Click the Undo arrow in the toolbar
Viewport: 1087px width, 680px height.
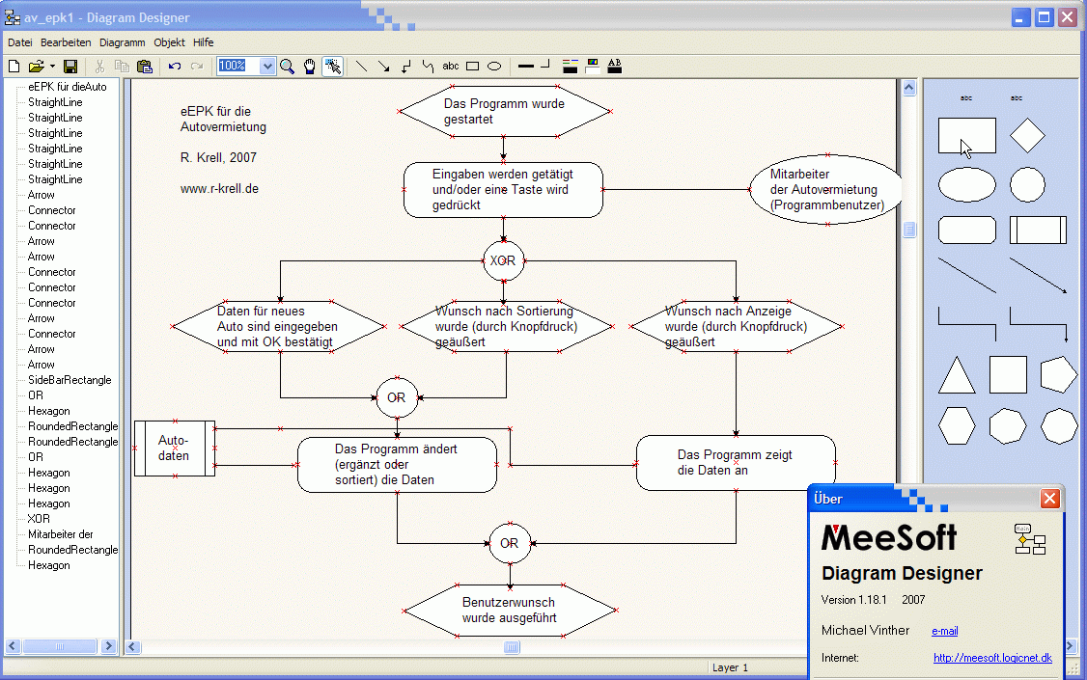175,67
